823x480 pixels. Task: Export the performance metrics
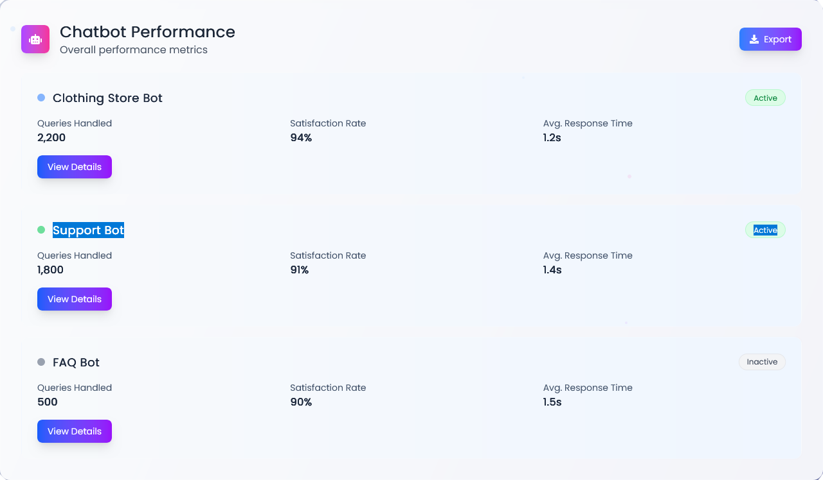click(770, 39)
